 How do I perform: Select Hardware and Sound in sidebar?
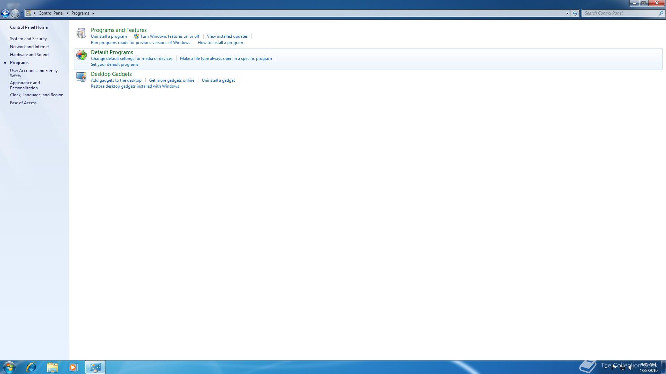pos(29,55)
